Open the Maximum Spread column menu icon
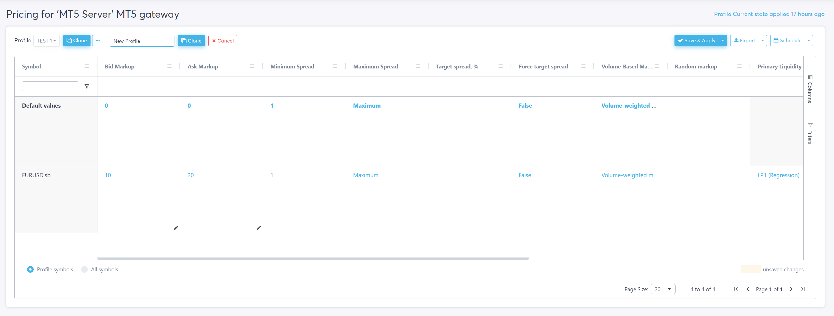This screenshot has height=316, width=834. (x=418, y=66)
